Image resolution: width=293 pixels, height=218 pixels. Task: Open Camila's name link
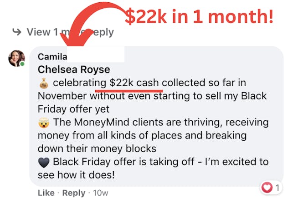coord(52,57)
